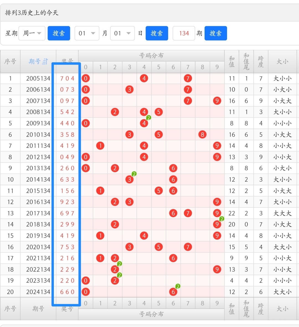This screenshot has width=299, height=327.
Task: Open the day dropdown showing 01
Action: (122, 33)
